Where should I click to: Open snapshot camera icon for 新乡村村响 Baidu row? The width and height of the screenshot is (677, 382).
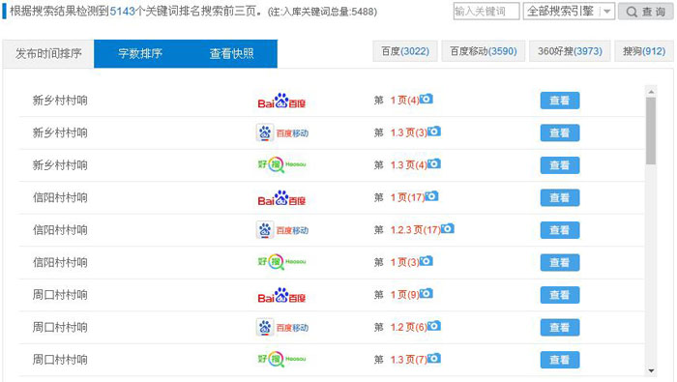pos(427,99)
